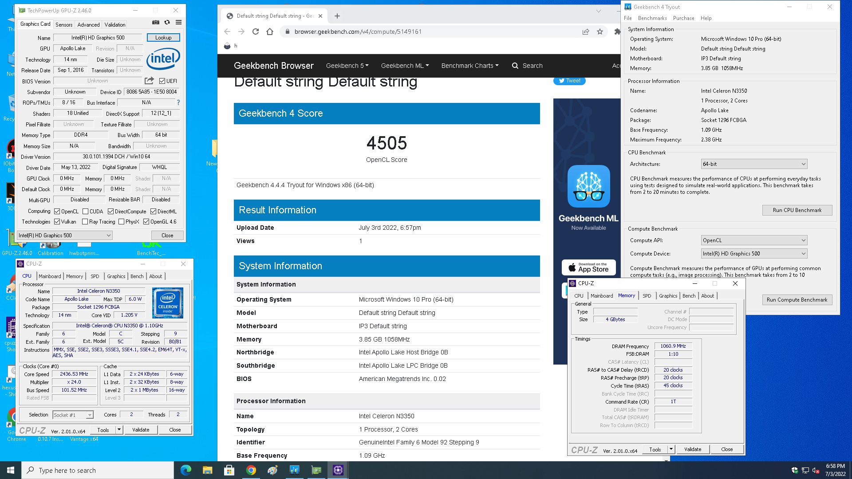The image size is (852, 479).
Task: Click GPU-Z screenshot camera icon
Action: click(156, 22)
